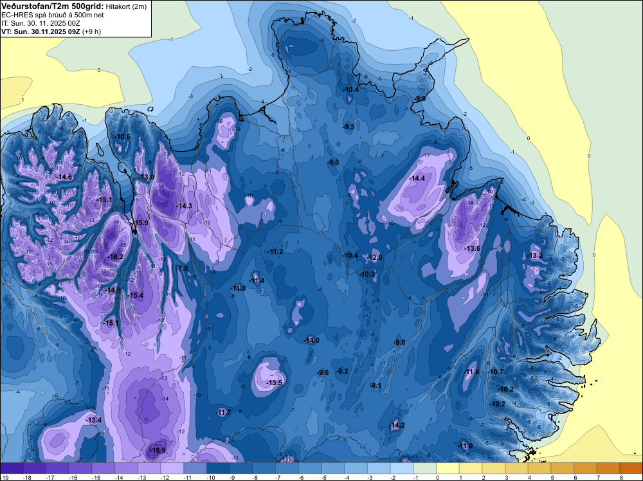Click the -14.8 temperature value

tap(113, 290)
